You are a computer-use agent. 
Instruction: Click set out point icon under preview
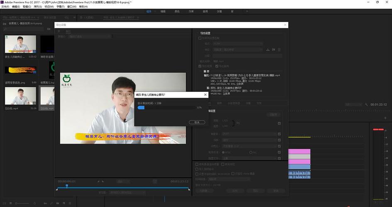(103, 181)
